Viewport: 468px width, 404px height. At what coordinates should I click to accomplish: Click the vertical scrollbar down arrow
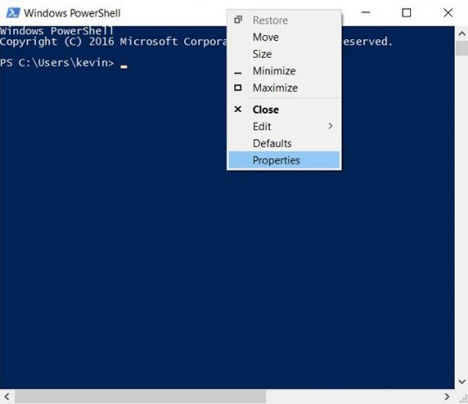click(x=462, y=381)
